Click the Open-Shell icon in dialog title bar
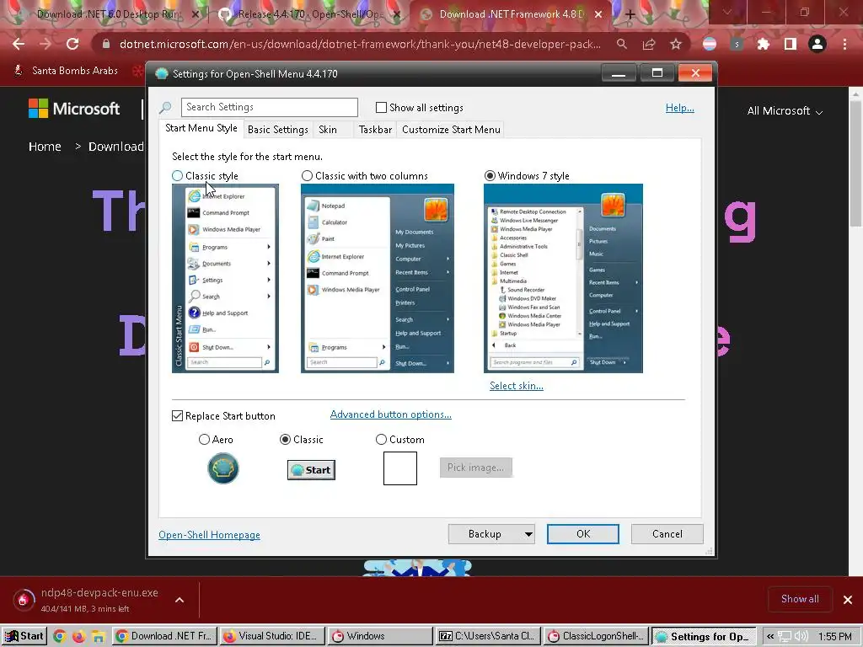Screen dimensions: 863x647 point(161,73)
